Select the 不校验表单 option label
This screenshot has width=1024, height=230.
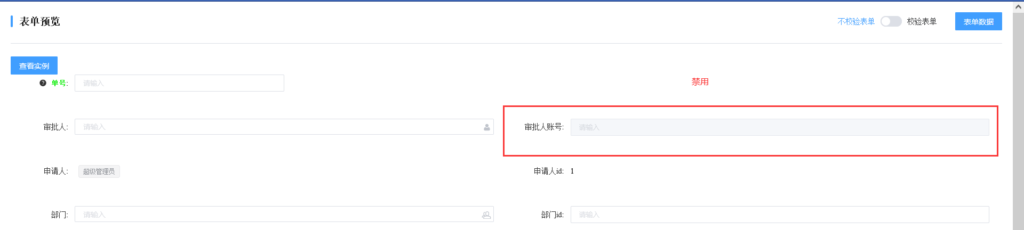click(856, 21)
